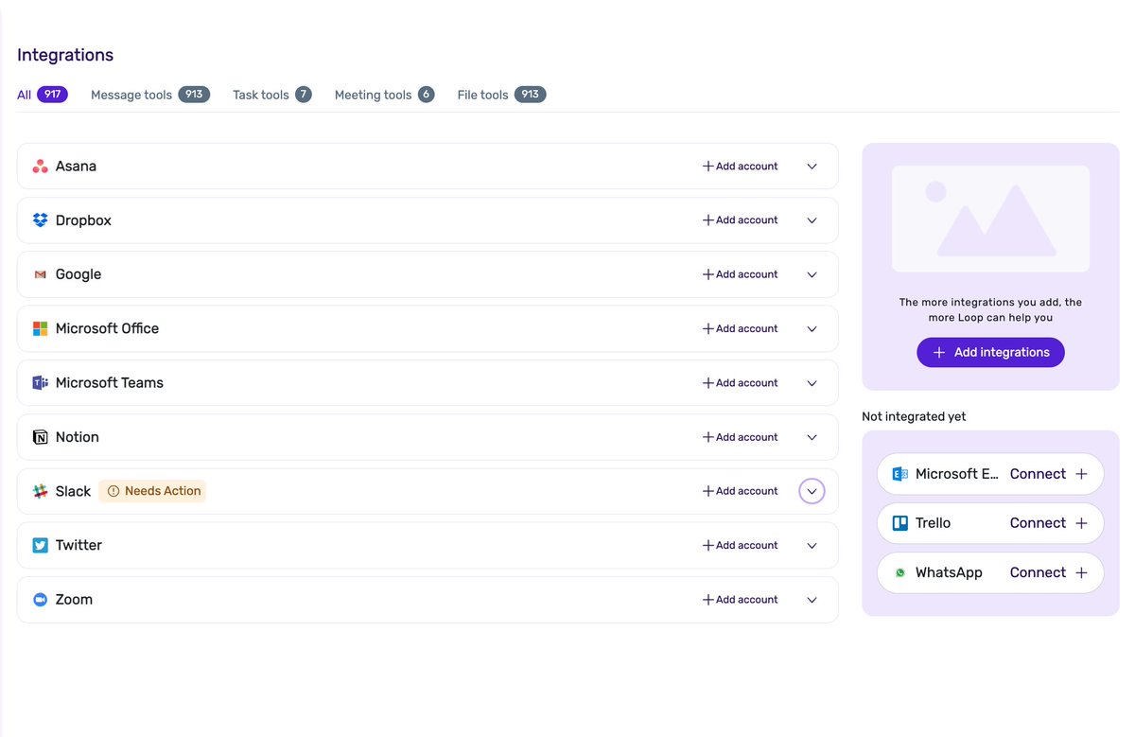The height and width of the screenshot is (737, 1135).
Task: Click the Dropbox row name
Action: pyautogui.click(x=83, y=220)
